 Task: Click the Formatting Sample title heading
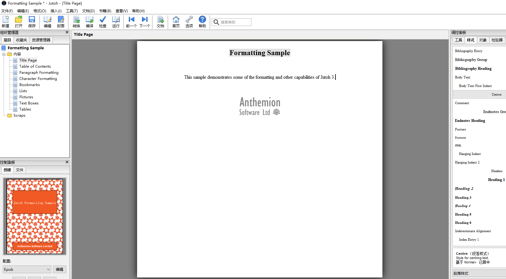tap(260, 53)
